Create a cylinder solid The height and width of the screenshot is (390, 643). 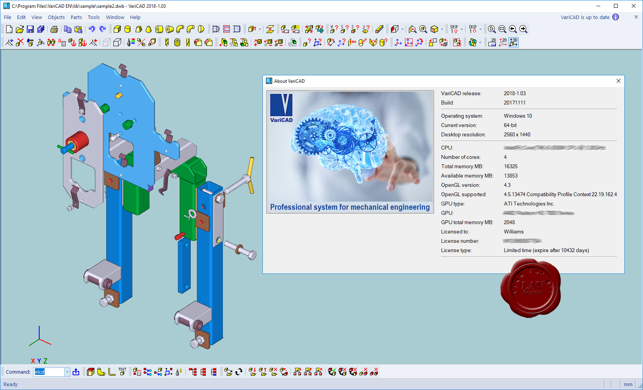tap(127, 29)
